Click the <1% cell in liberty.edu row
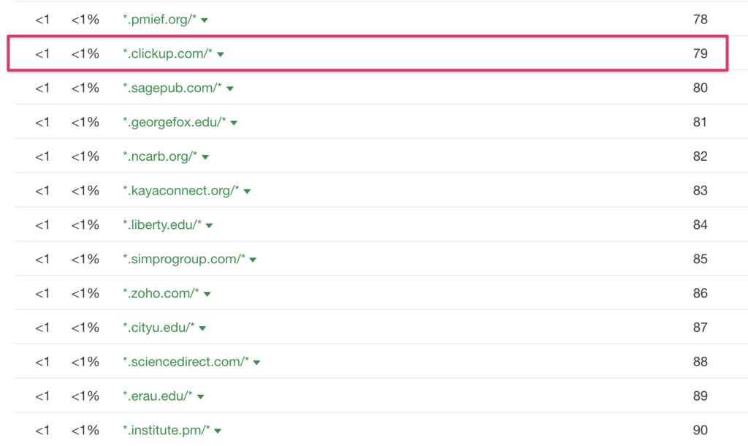The image size is (748, 446). 85,225
